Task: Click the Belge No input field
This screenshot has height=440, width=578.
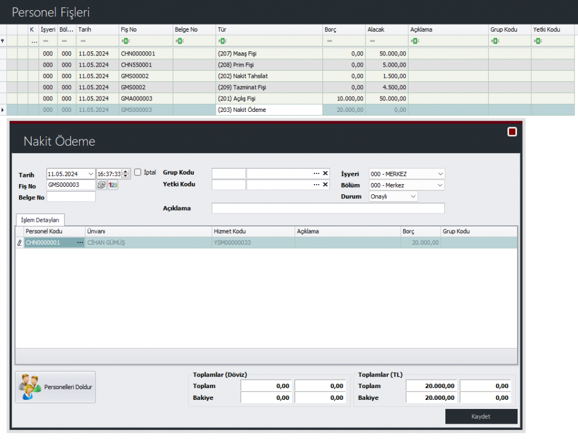Action: (71, 197)
